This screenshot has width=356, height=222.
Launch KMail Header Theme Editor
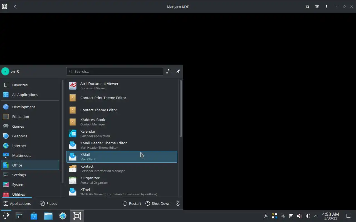[x=122, y=145]
